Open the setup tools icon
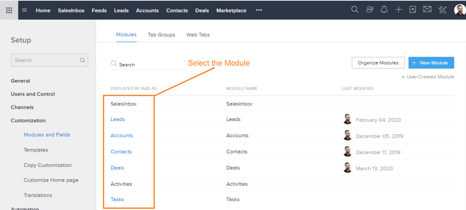The width and height of the screenshot is (466, 210). click(442, 10)
